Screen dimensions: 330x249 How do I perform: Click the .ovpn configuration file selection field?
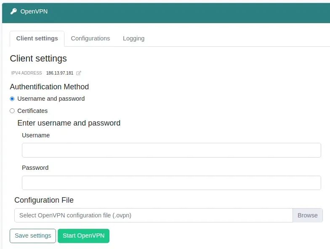click(x=154, y=215)
